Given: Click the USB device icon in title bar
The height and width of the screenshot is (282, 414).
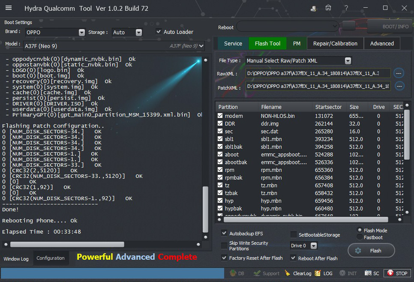Looking at the screenshot, I should [313, 9].
